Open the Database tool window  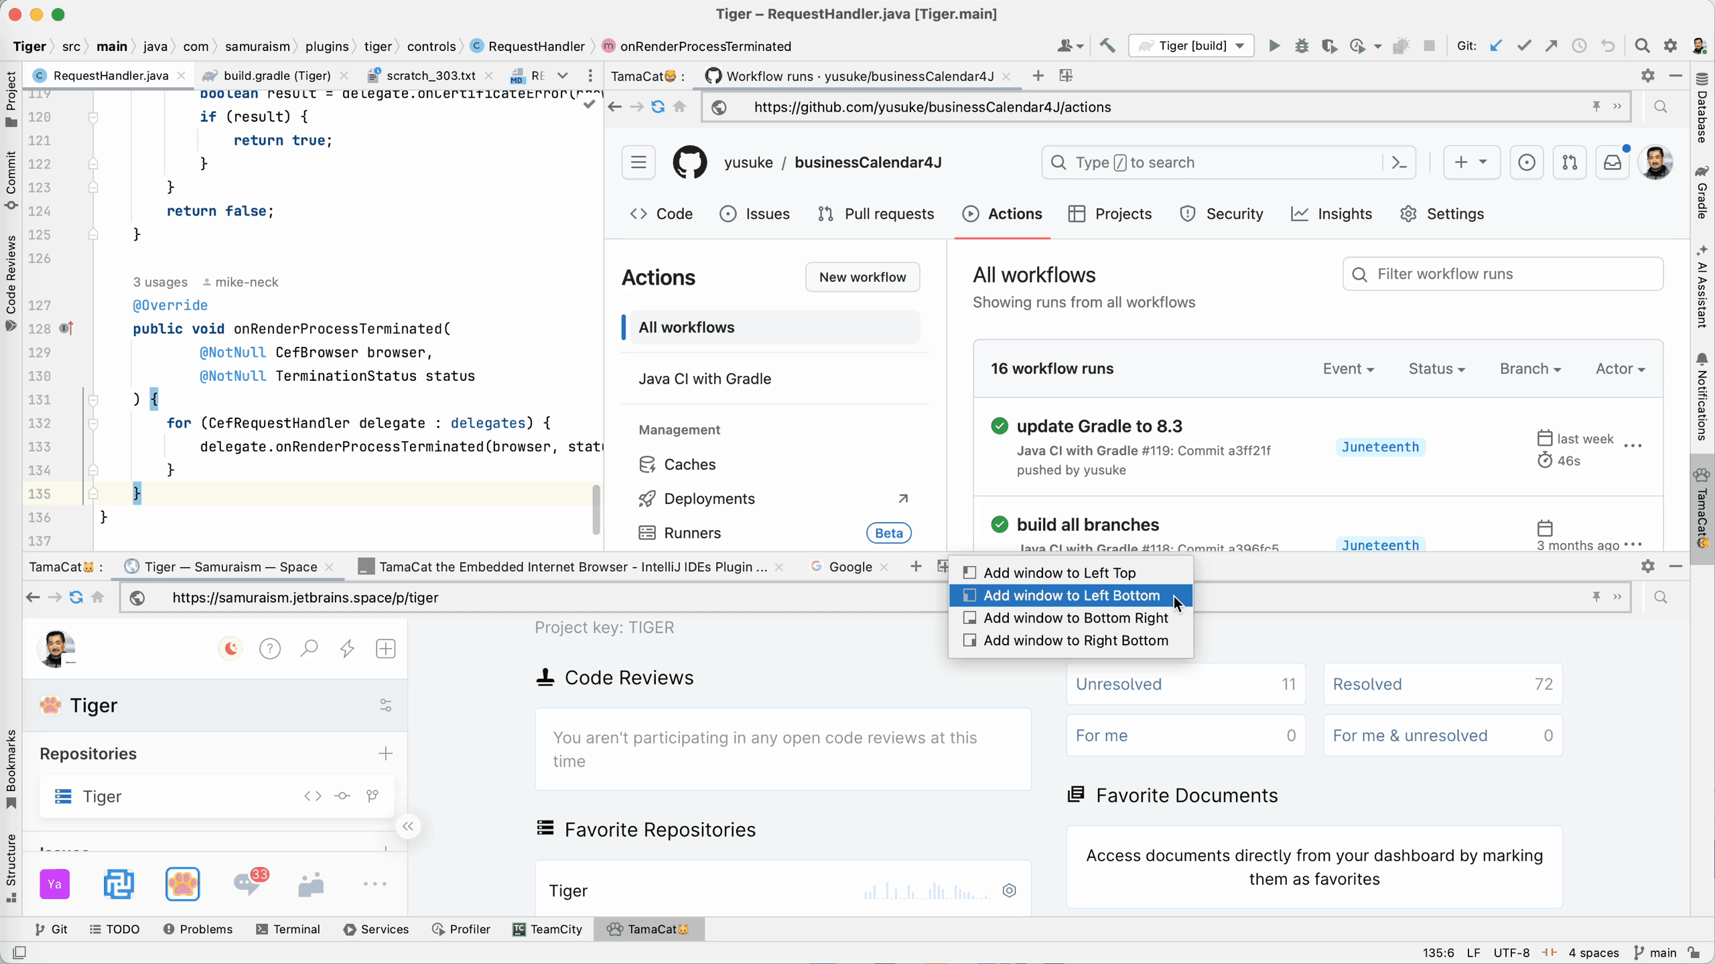click(1702, 107)
